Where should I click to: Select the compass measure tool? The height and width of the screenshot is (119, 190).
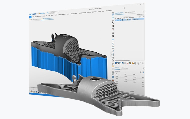click(x=113, y=33)
